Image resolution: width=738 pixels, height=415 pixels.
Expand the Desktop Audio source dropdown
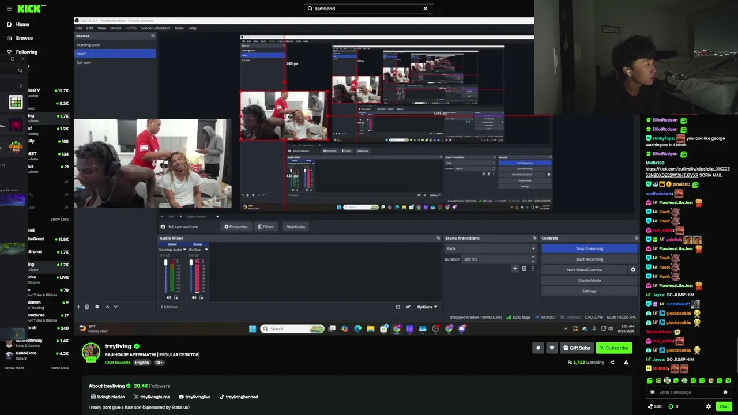(x=184, y=250)
